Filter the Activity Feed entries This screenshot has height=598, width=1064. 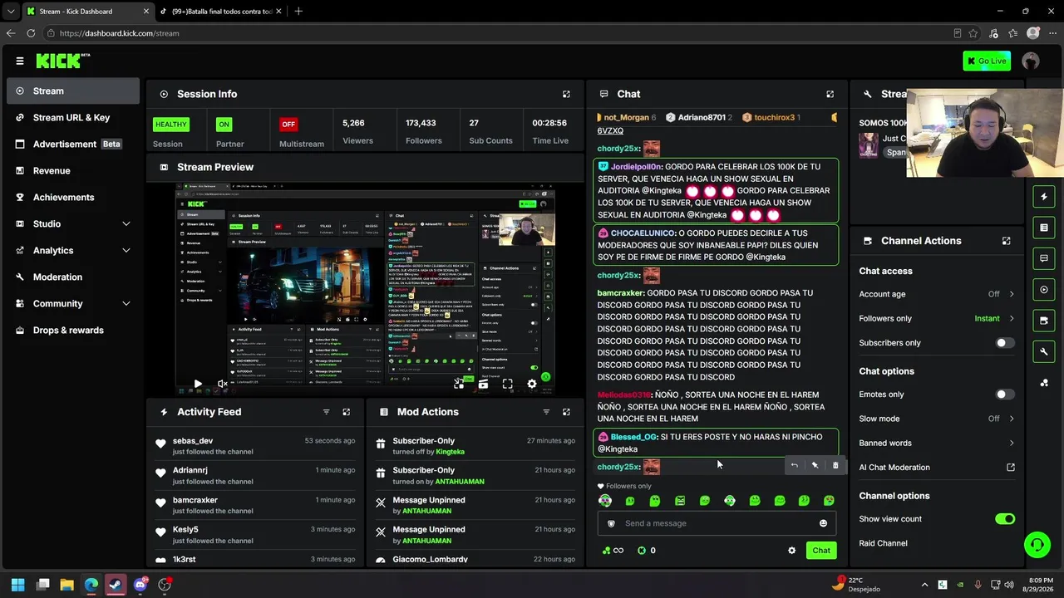click(326, 412)
